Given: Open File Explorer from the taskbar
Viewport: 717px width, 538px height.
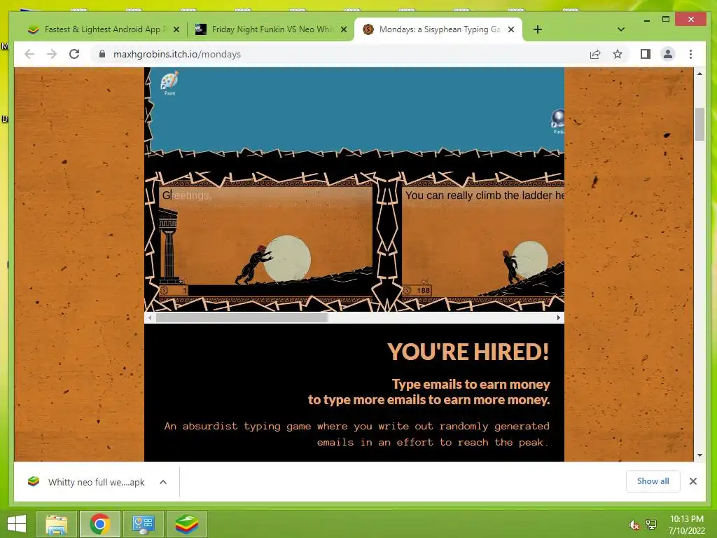Looking at the screenshot, I should point(56,524).
